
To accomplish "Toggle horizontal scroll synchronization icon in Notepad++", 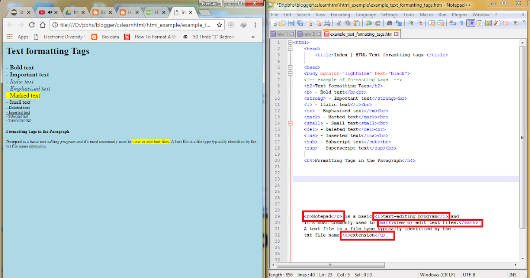I will (x=440, y=23).
